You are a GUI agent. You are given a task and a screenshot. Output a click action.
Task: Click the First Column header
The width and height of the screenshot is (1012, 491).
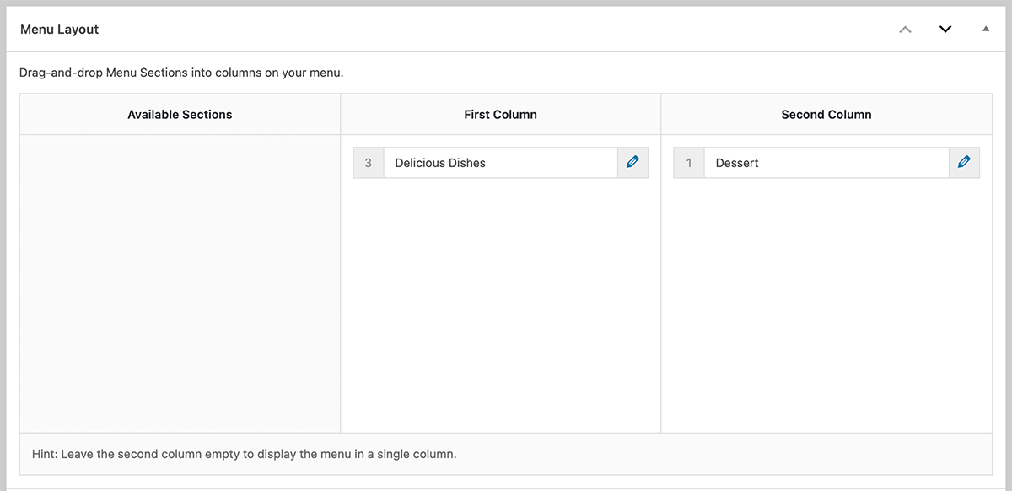500,115
